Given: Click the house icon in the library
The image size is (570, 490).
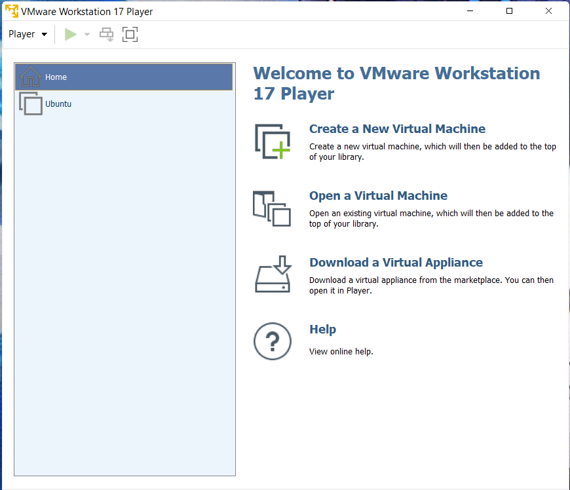Looking at the screenshot, I should click(x=31, y=77).
